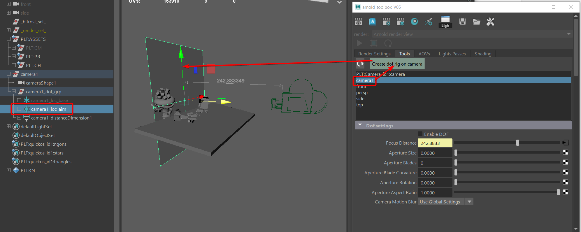Open the render view type dropdown
The height and width of the screenshot is (232, 581).
coord(472,34)
